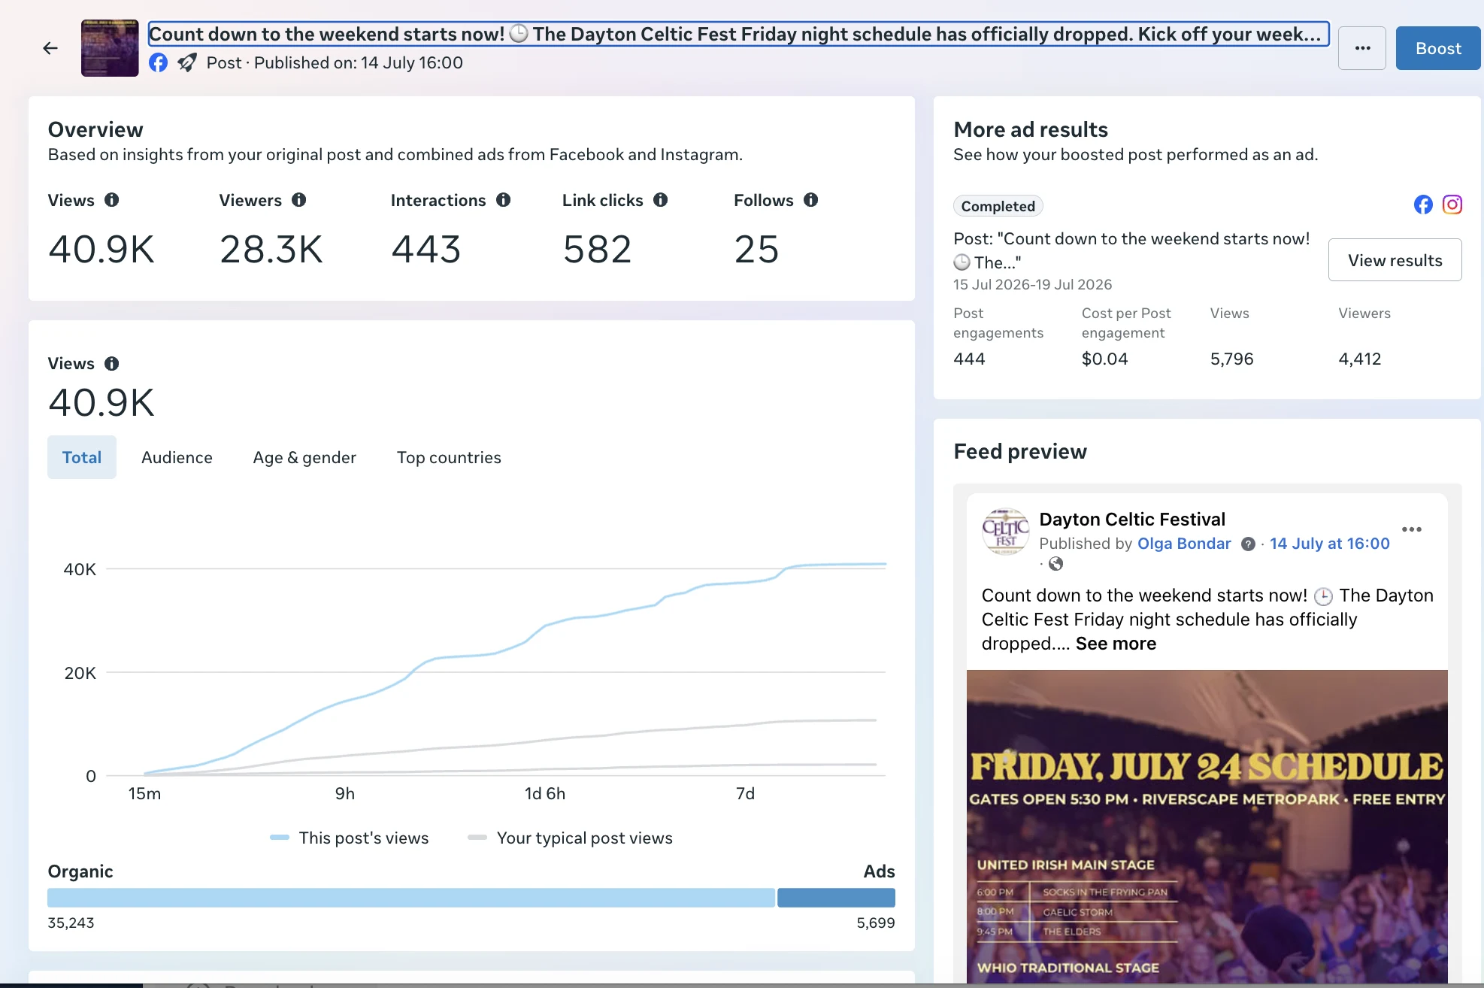Open the Dayton Celtic Festival profile picture

point(1005,531)
